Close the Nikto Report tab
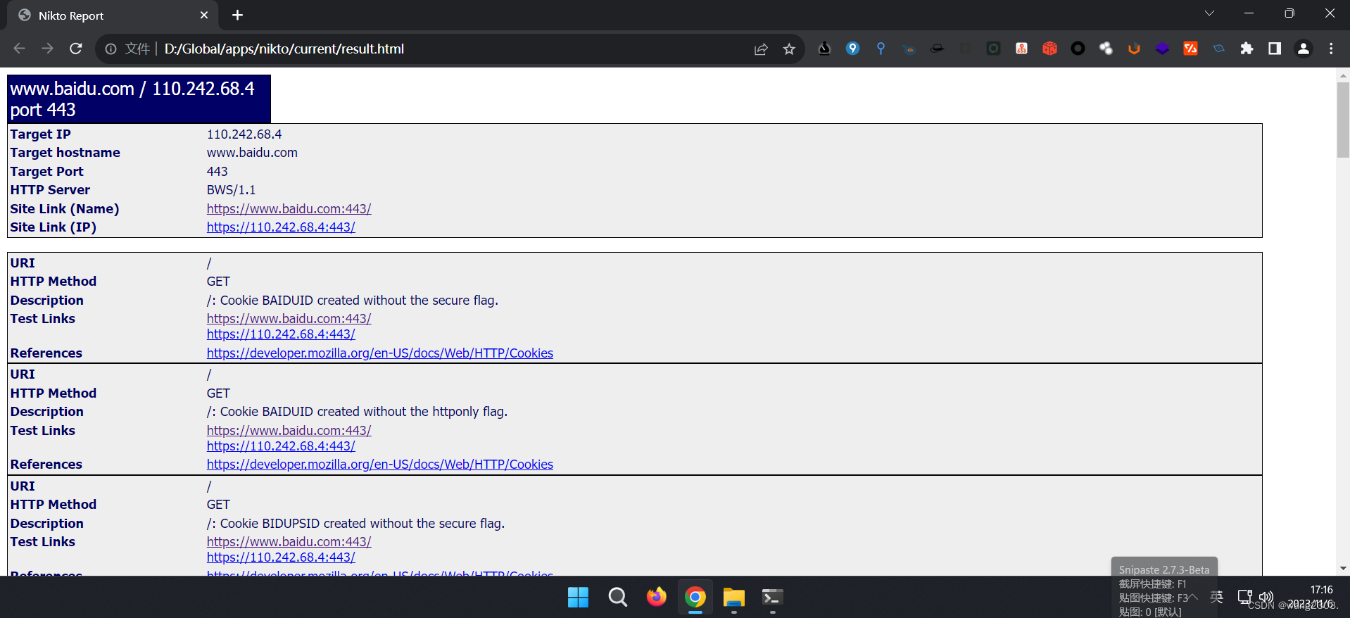This screenshot has height=618, width=1350. (204, 15)
